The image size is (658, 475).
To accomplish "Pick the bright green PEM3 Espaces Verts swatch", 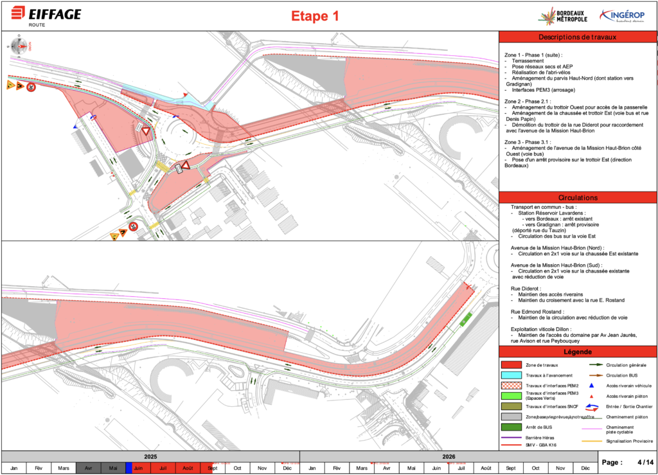I will click(x=511, y=396).
